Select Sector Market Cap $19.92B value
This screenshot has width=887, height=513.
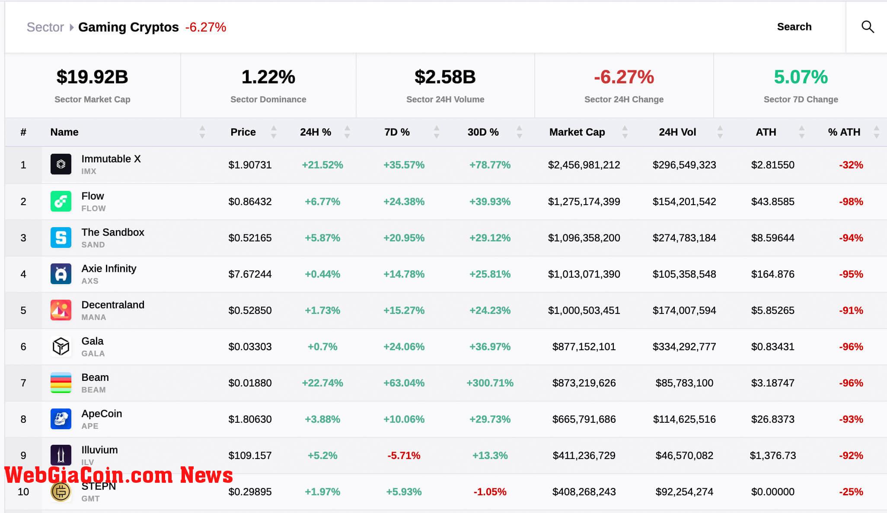92,77
